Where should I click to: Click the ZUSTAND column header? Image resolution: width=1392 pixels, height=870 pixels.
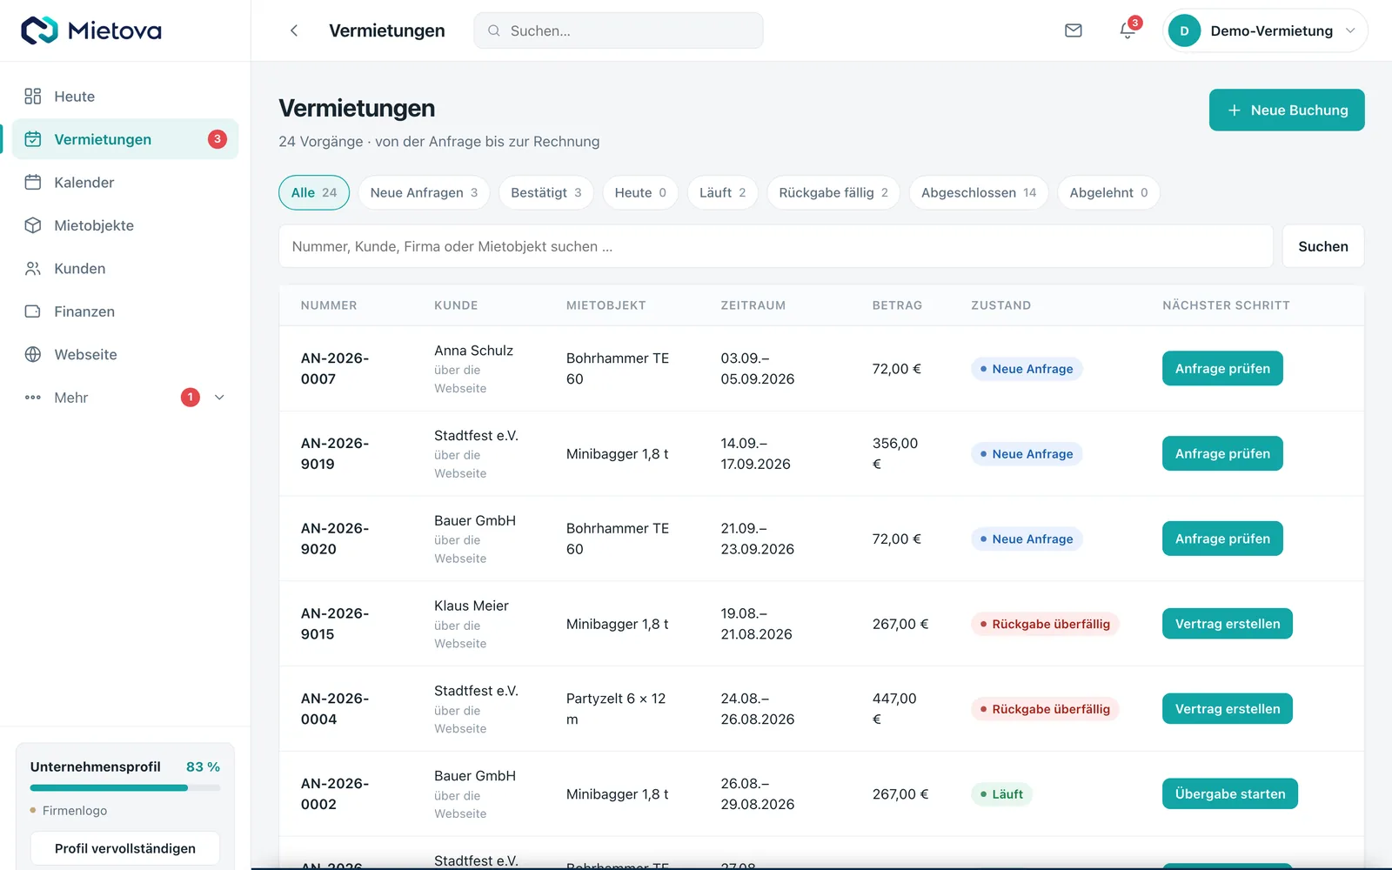1001,305
